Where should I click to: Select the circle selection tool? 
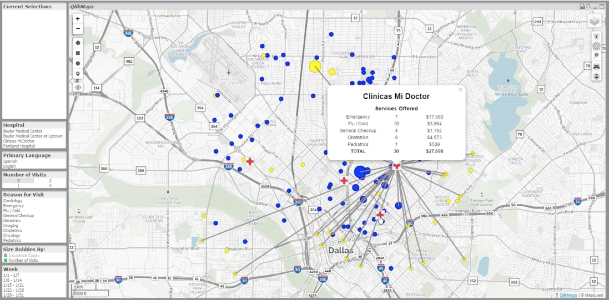coord(78,63)
